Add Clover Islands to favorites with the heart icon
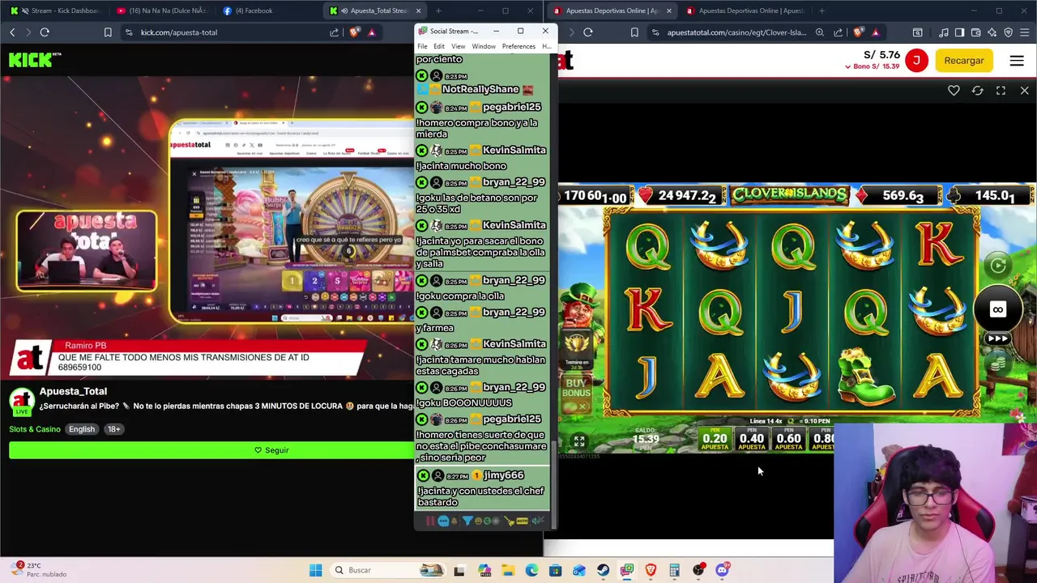The height and width of the screenshot is (583, 1037). tap(954, 91)
